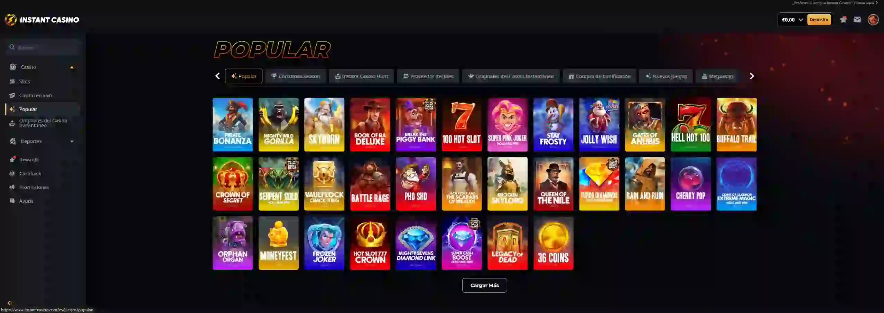Switch to the Christmas Season tab
Screen dimensions: 884x313
pyautogui.click(x=296, y=76)
